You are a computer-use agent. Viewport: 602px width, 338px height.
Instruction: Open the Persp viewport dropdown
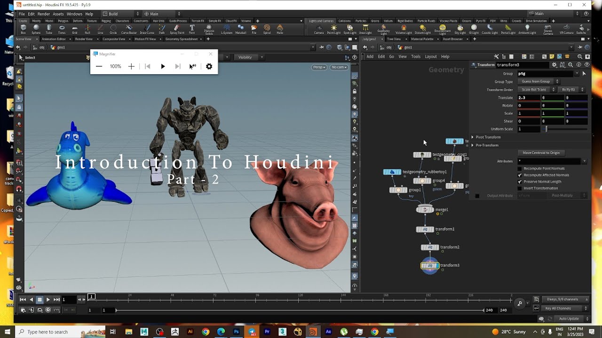[x=319, y=67]
